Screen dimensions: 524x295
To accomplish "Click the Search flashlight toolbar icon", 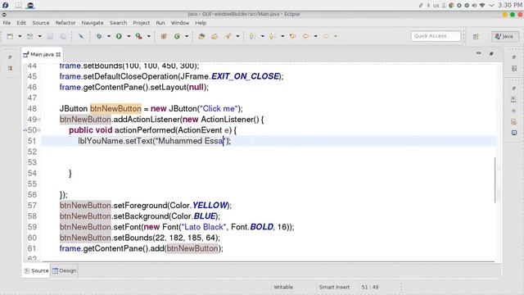I will point(228,36).
